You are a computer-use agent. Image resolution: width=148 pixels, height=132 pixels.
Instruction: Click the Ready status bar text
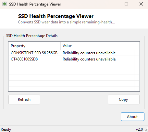(6, 129)
